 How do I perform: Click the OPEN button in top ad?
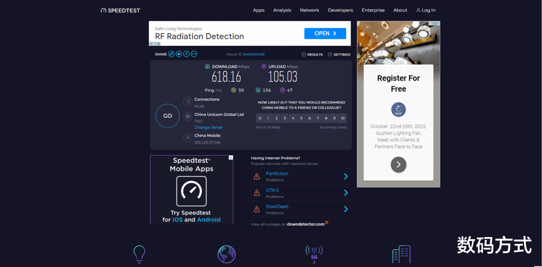click(x=325, y=33)
